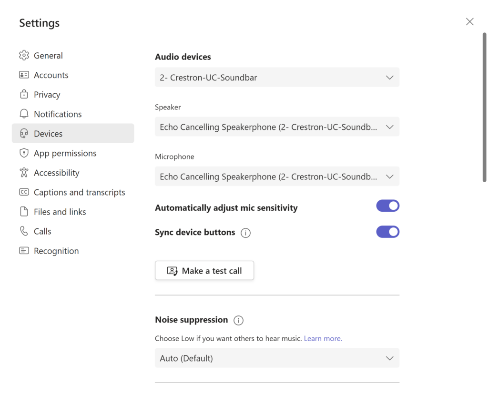Click the Devices headset icon
This screenshot has width=488, height=413.
24,133
